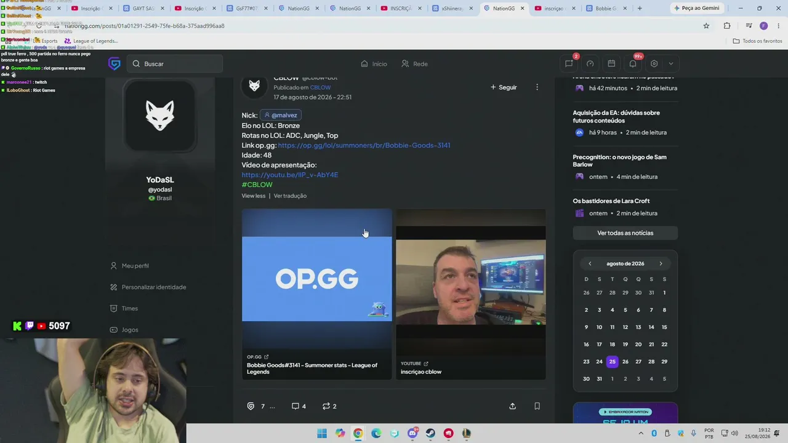This screenshot has height=443, width=788.
Task: Click the post reaction icon with 7
Action: 251,406
